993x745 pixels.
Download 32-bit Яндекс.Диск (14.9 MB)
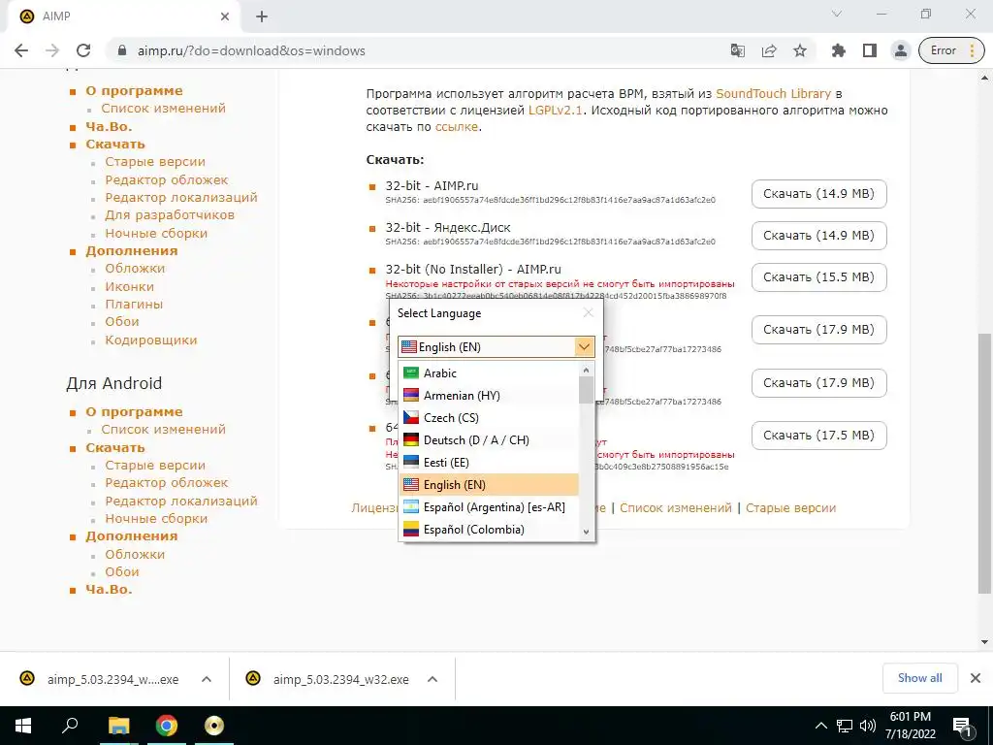coord(818,236)
